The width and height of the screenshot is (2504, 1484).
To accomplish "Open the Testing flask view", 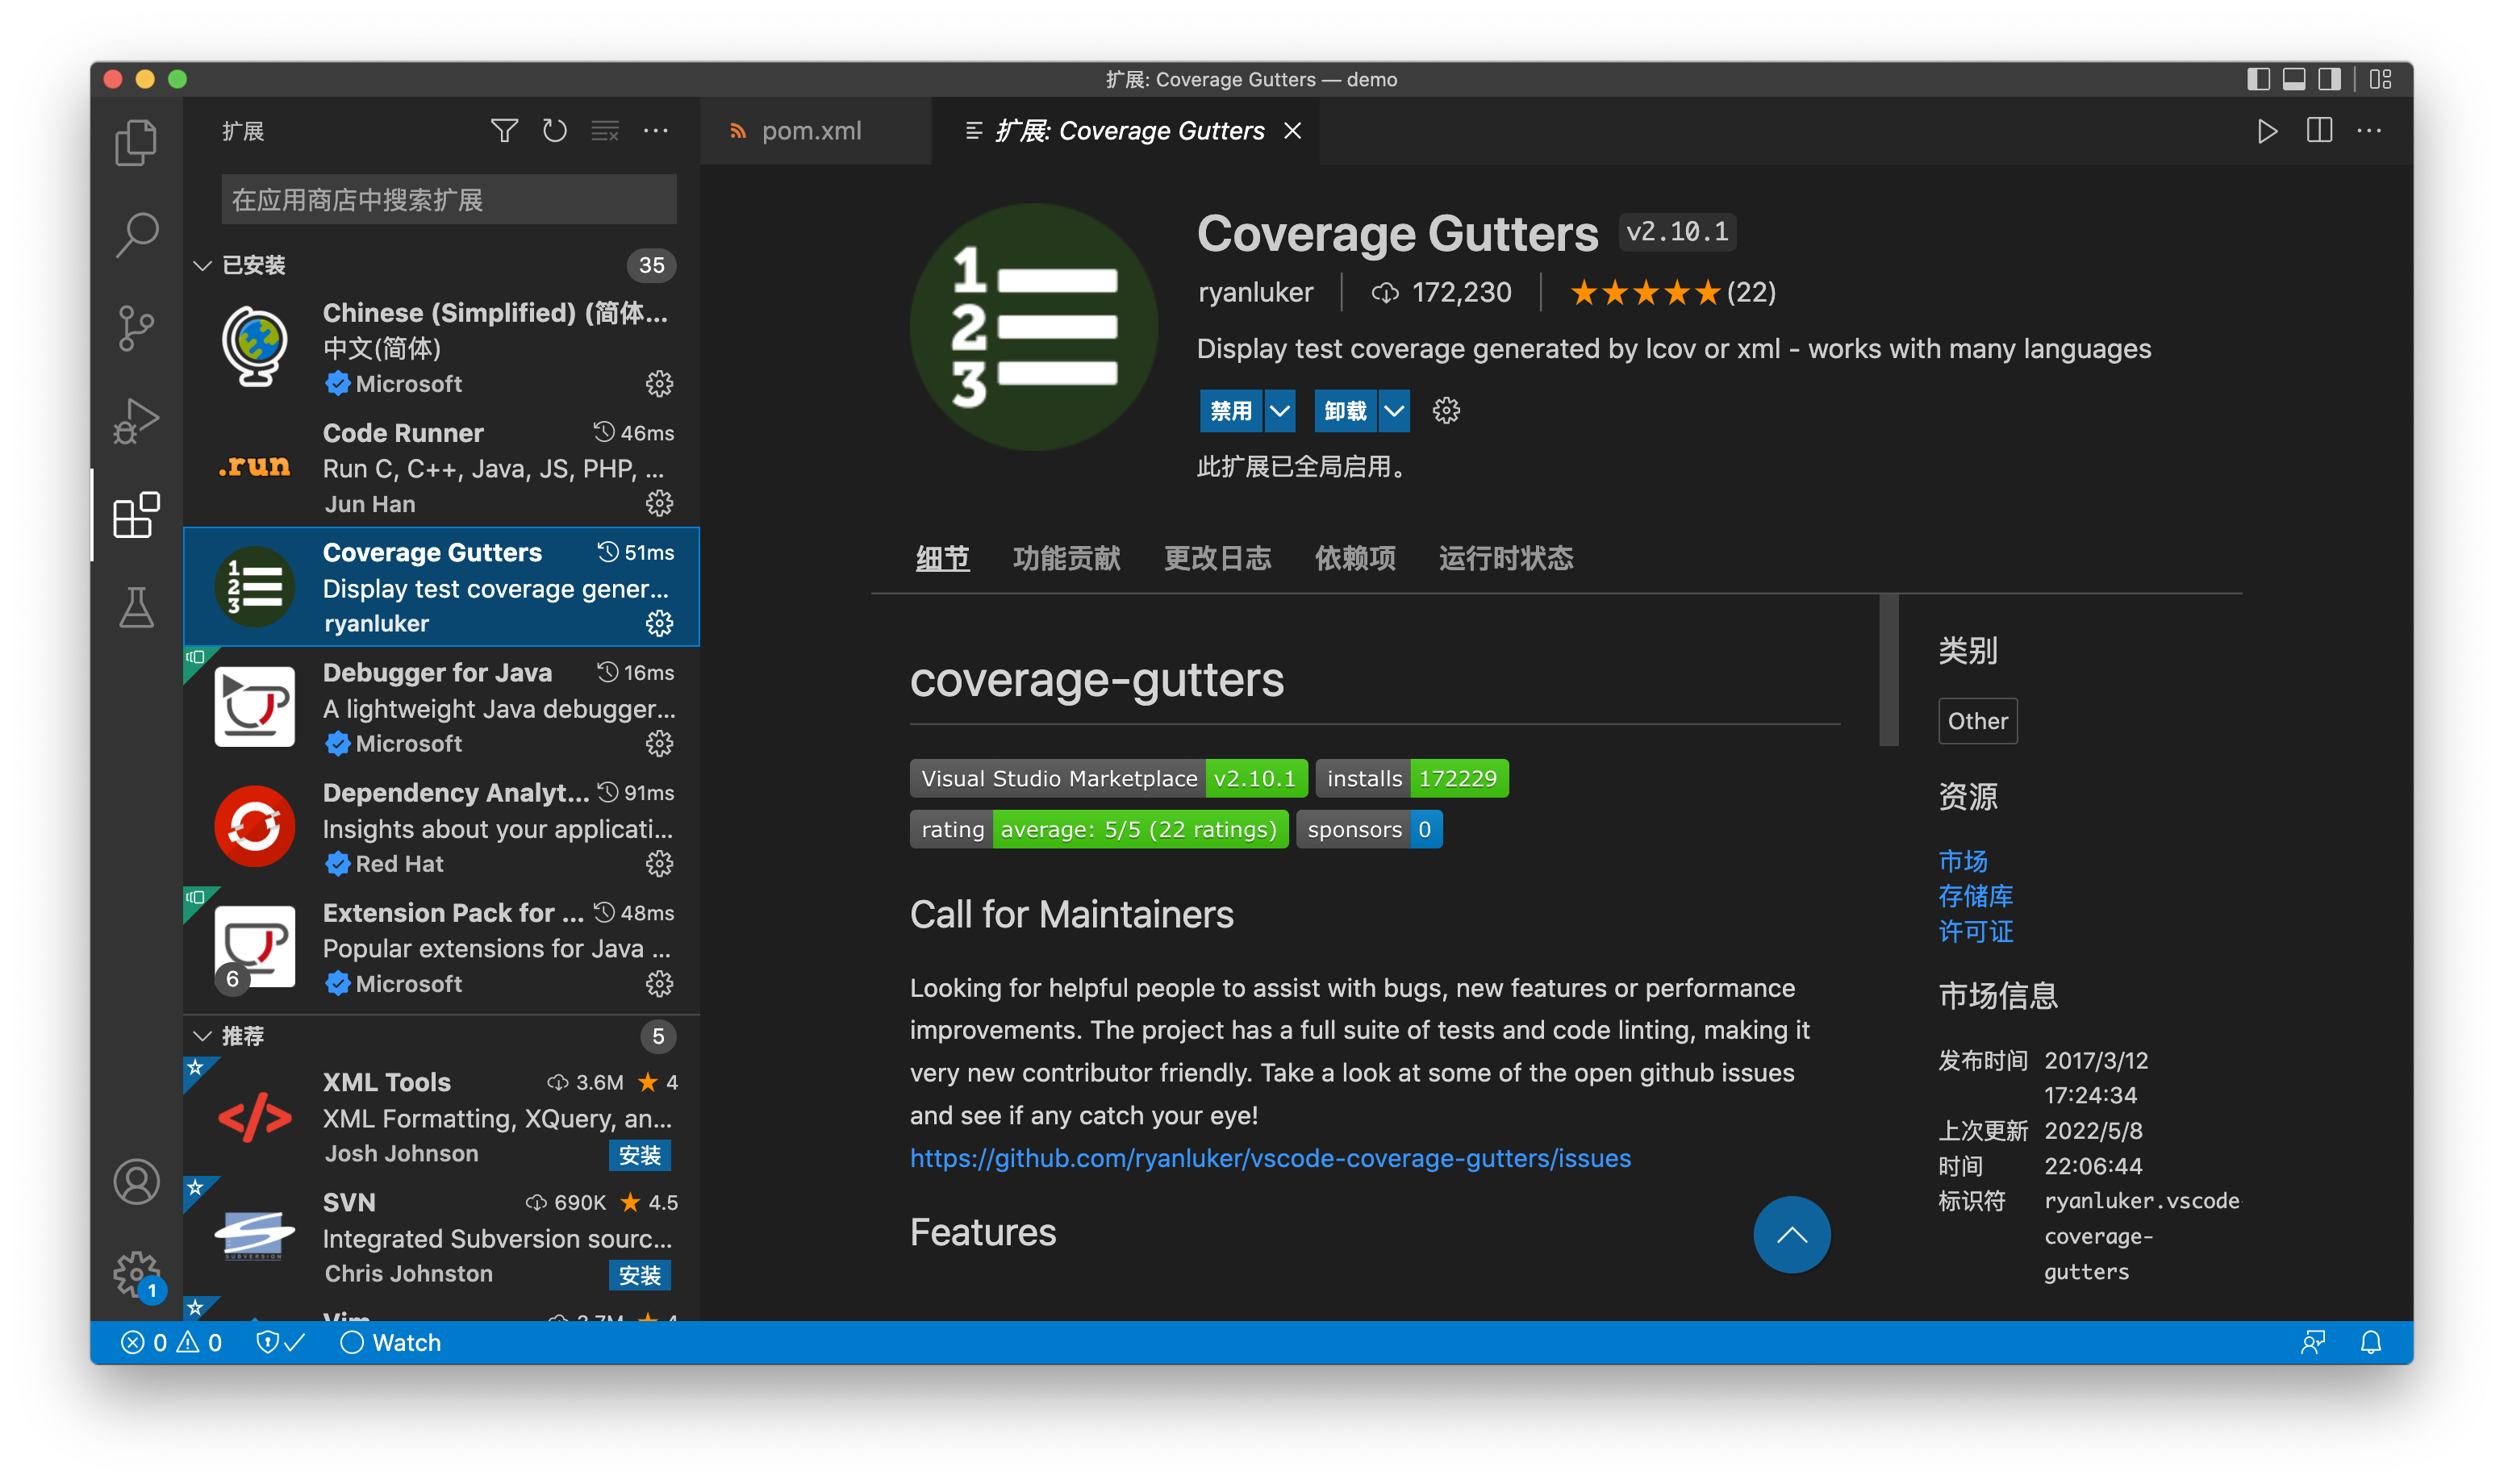I will click(x=136, y=608).
